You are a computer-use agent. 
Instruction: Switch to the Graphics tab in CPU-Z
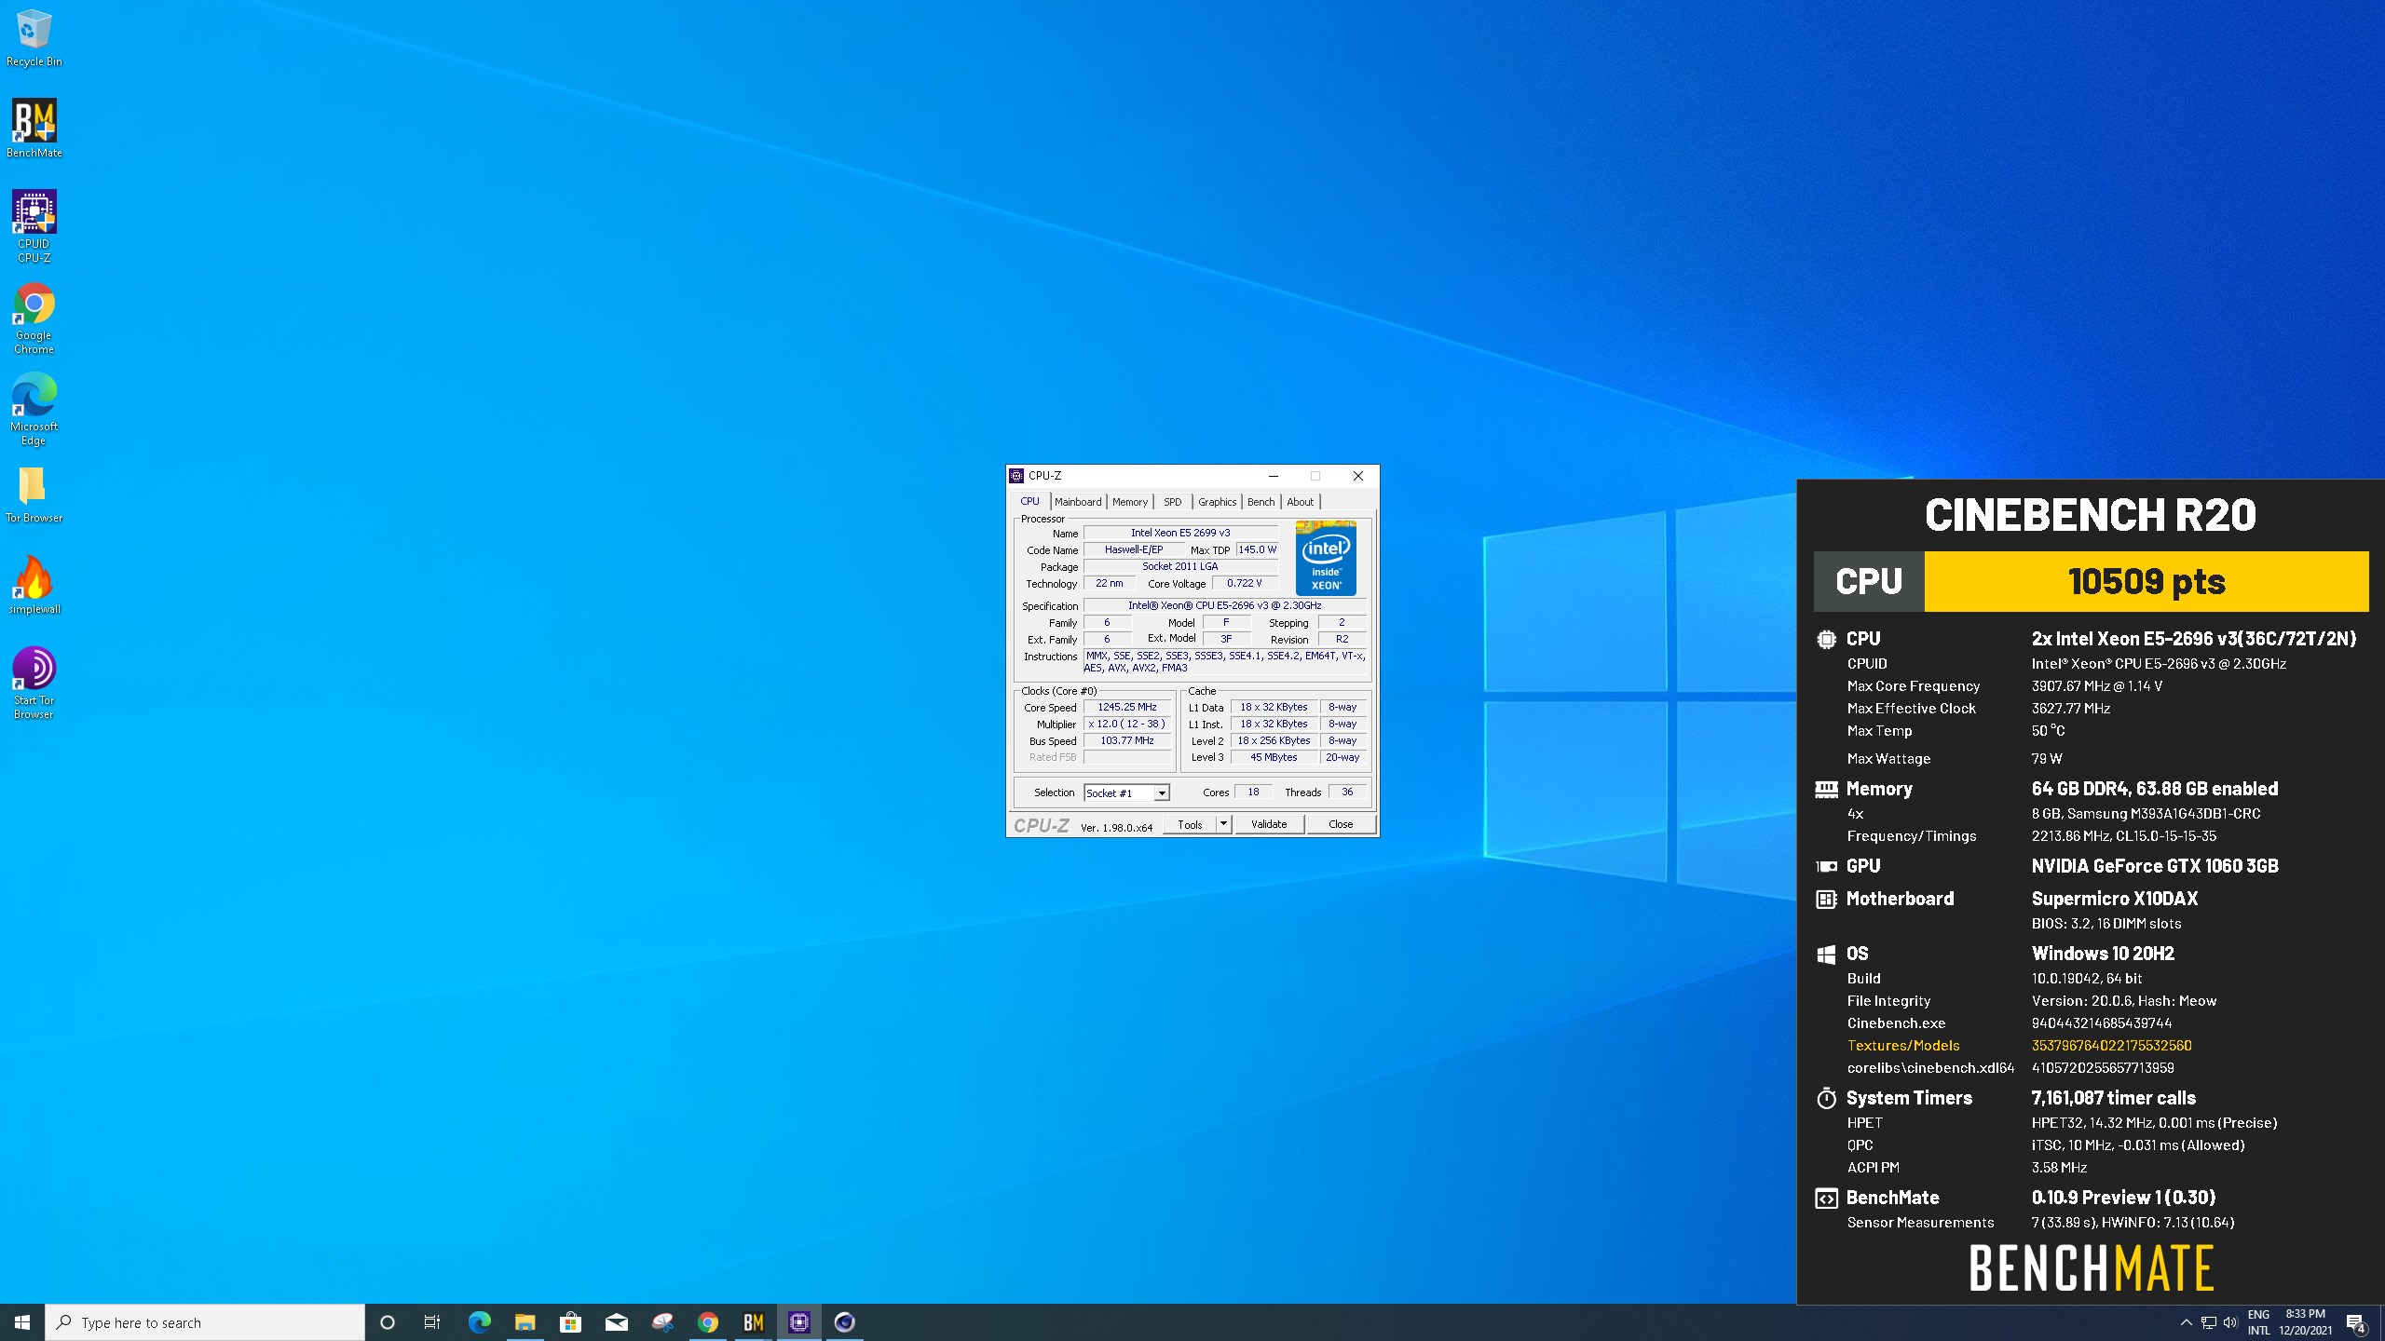pyautogui.click(x=1217, y=502)
